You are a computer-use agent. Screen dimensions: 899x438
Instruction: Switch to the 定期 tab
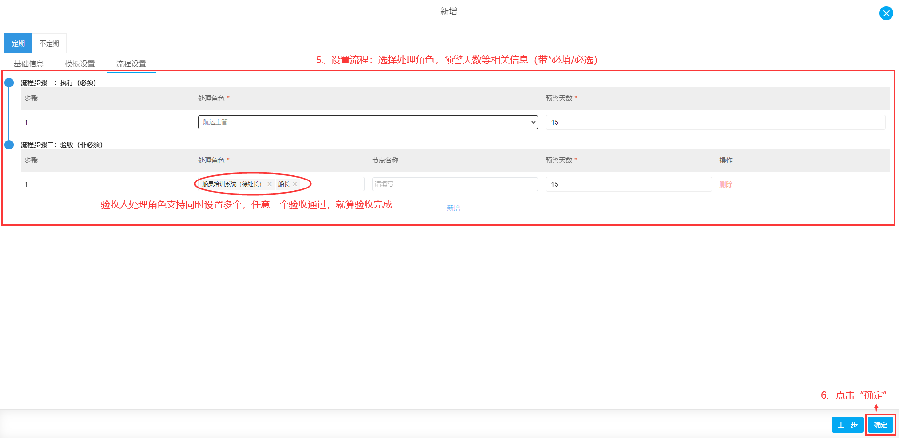click(x=18, y=43)
